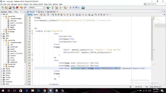The height and width of the screenshot is (93, 166).
Task: Go to Next Bookmark in editor toolbar
Action: tap(70, 15)
